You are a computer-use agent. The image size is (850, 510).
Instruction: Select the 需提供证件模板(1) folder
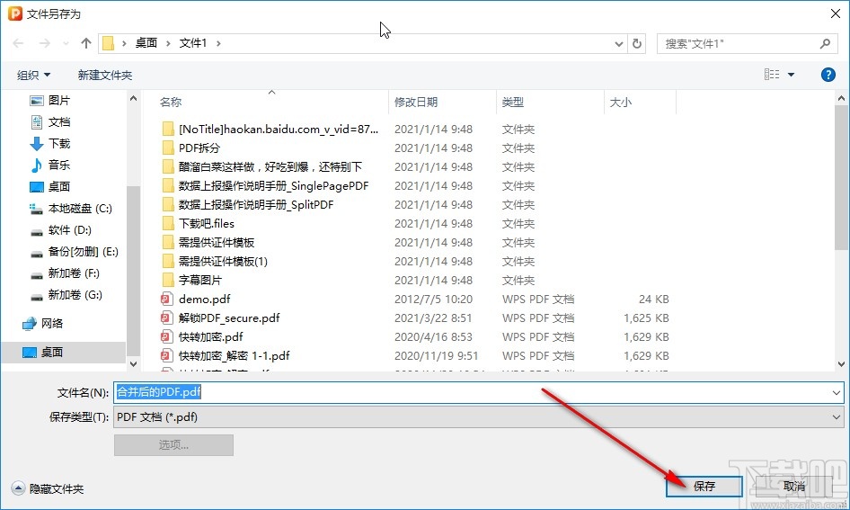point(223,262)
